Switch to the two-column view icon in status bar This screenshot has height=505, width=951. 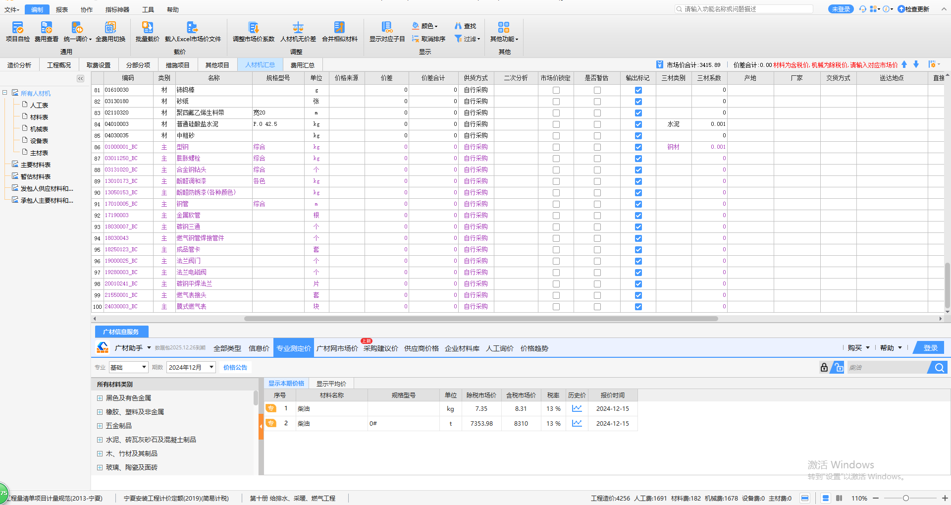[x=839, y=498]
